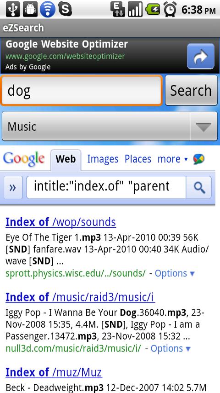
Task: Tap the Android debug bug icon
Action: (30, 10)
